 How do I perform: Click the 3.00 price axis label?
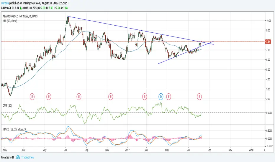(x=268, y=89)
